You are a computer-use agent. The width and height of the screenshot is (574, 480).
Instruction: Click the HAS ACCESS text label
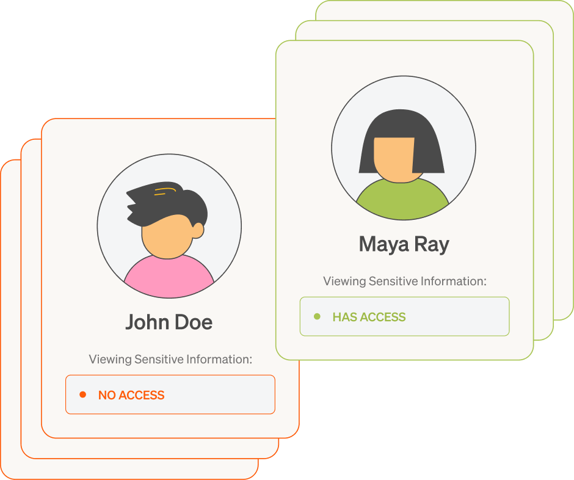(x=369, y=317)
